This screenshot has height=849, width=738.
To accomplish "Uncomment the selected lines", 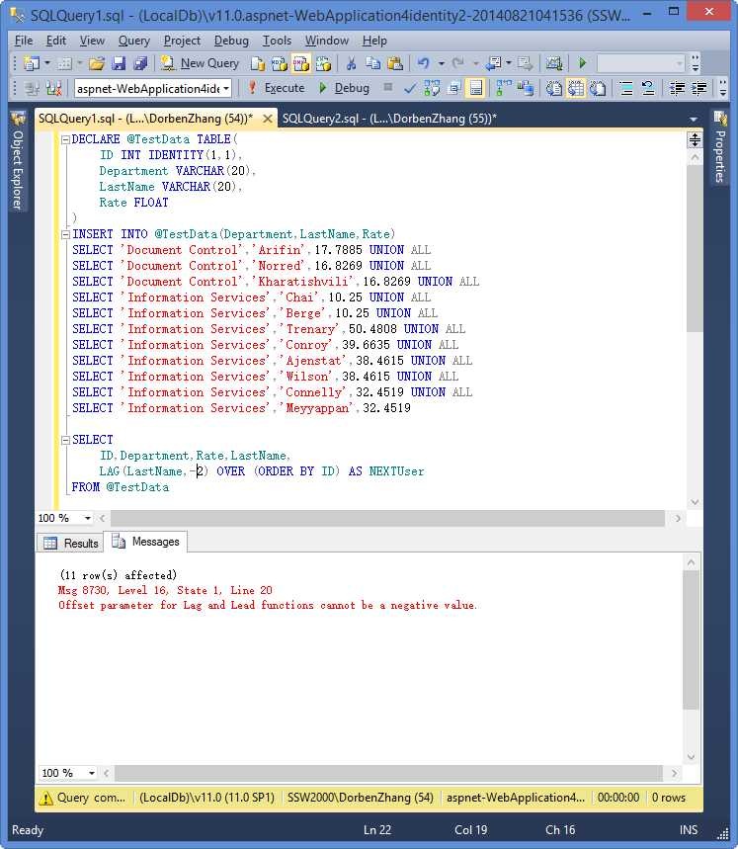I will 648,88.
